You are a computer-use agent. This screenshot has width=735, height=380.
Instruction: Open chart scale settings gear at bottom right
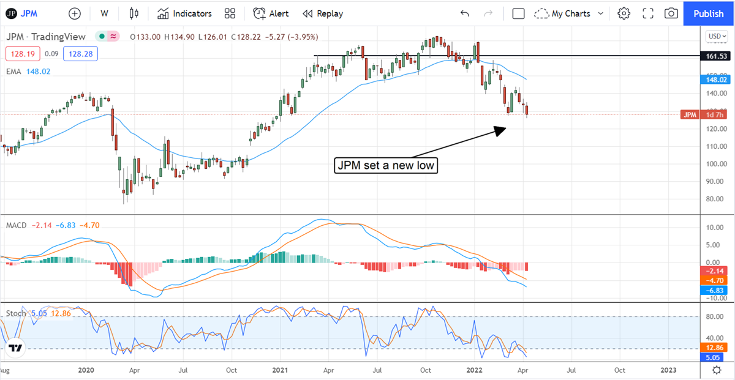pos(716,370)
